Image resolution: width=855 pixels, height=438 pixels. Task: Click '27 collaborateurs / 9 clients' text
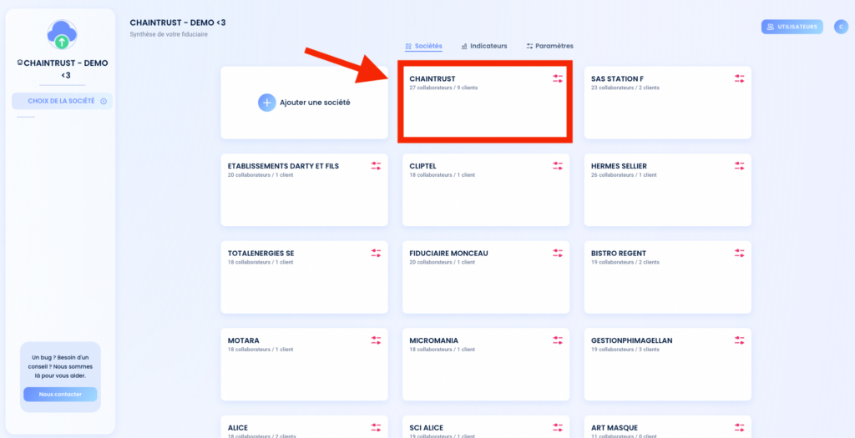click(443, 88)
